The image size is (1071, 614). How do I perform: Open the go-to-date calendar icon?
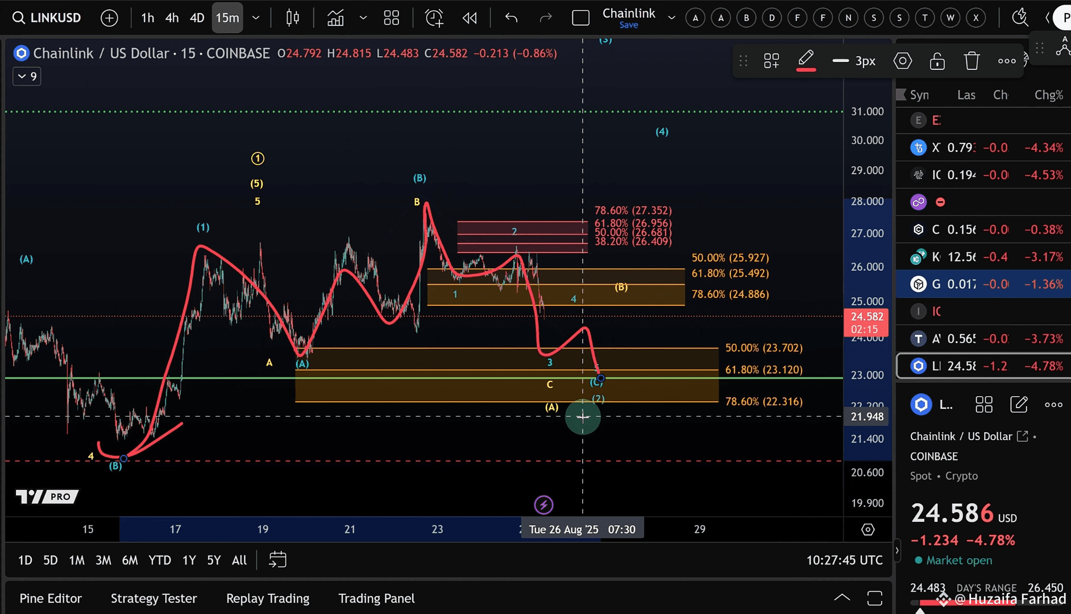coord(277,560)
